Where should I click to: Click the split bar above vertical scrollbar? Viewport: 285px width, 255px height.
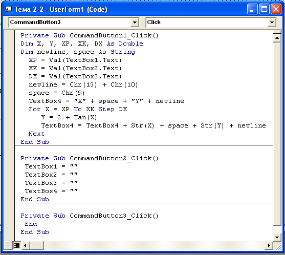click(x=277, y=32)
